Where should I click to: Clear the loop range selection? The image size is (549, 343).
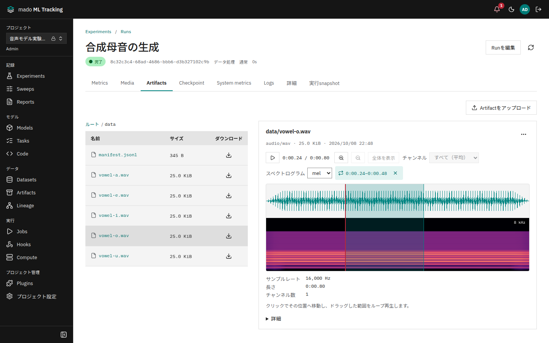pyautogui.click(x=395, y=173)
